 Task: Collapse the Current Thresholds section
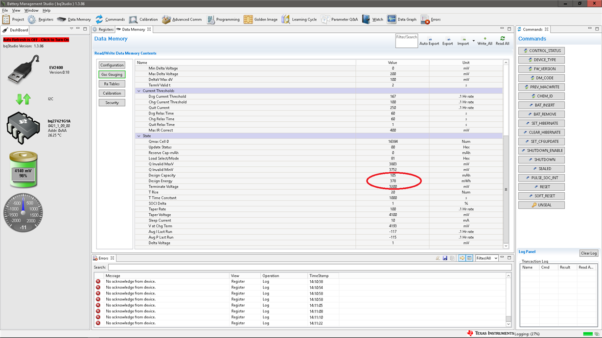click(x=139, y=91)
